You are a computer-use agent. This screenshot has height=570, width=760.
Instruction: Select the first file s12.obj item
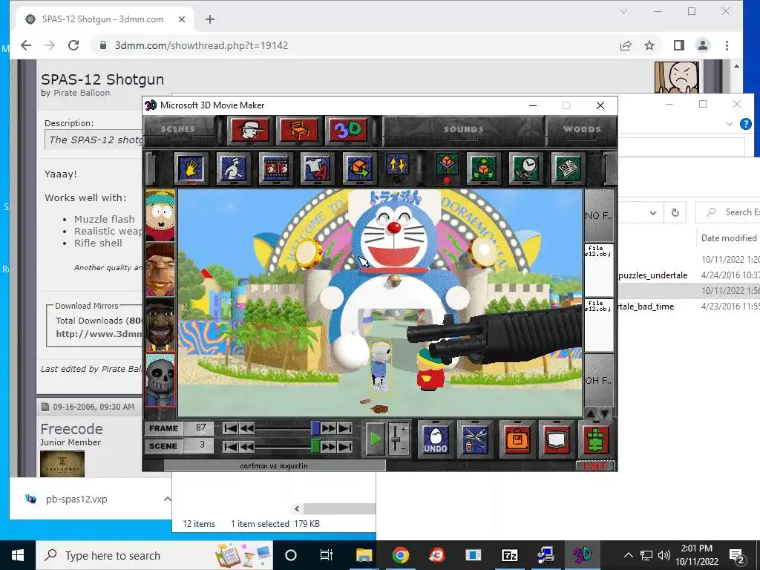click(599, 270)
